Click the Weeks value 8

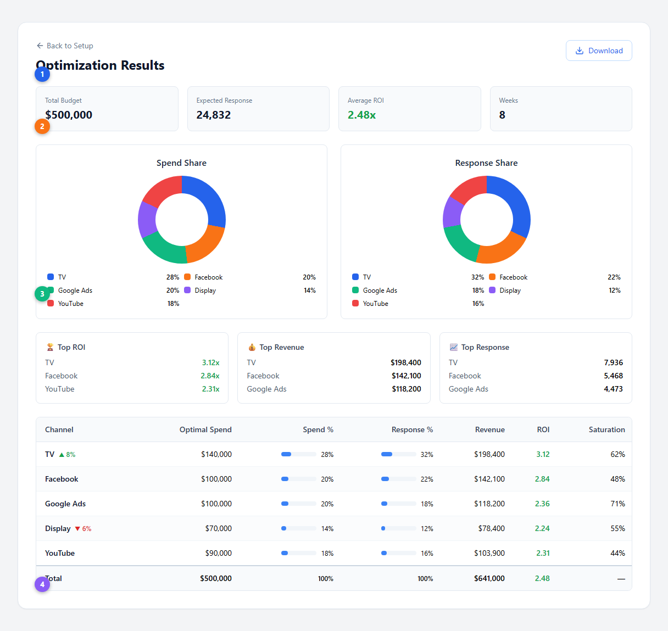(x=502, y=115)
